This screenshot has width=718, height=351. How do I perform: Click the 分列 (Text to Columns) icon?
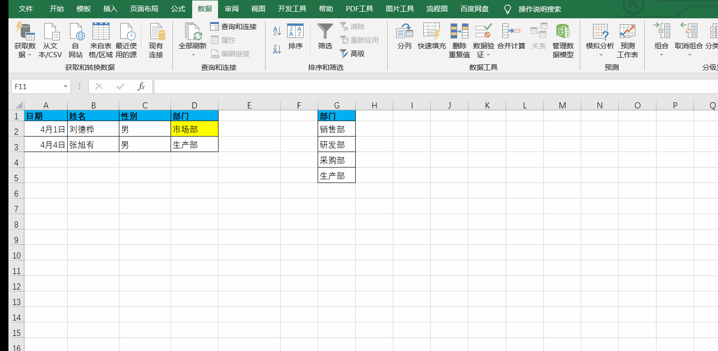pyautogui.click(x=404, y=32)
